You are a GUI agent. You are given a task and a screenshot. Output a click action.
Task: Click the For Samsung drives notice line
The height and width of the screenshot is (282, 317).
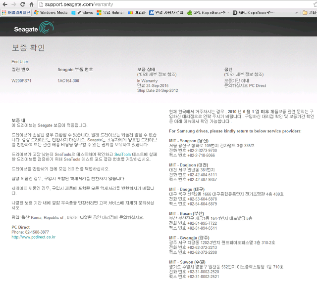click(235, 131)
